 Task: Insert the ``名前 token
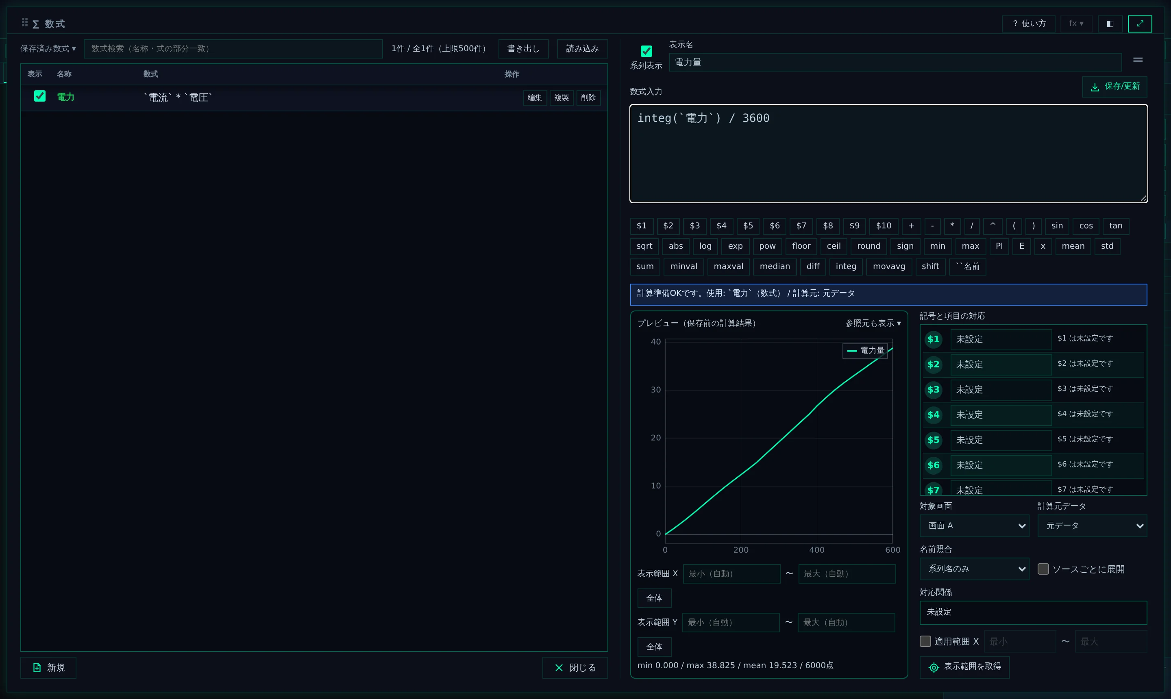click(x=967, y=267)
